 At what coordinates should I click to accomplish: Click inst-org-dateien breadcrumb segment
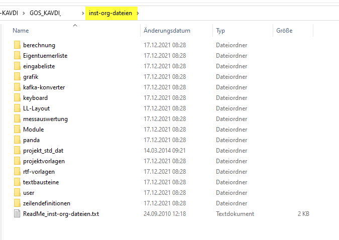110,13
